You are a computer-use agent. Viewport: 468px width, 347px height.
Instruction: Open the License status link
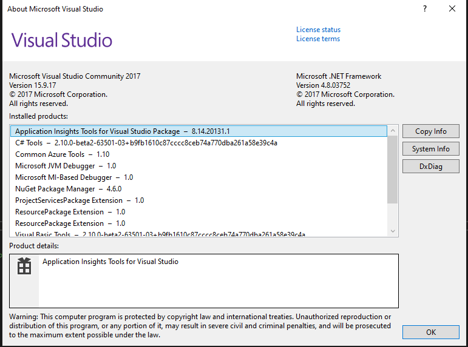click(318, 30)
